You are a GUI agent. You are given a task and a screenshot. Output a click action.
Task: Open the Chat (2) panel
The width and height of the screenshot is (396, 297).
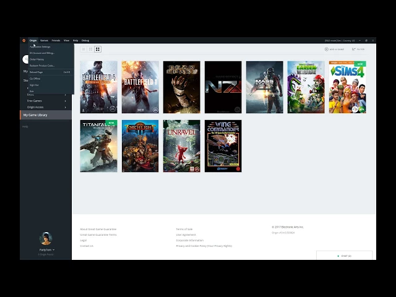tap(344, 256)
